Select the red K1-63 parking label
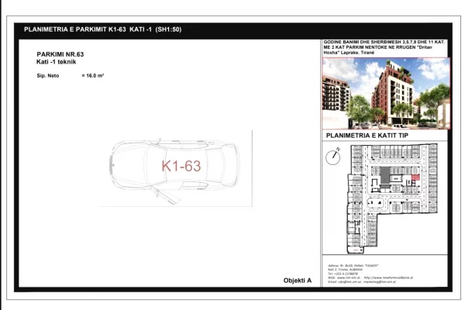Image resolution: width=465 pixels, height=310 pixels. click(181, 166)
